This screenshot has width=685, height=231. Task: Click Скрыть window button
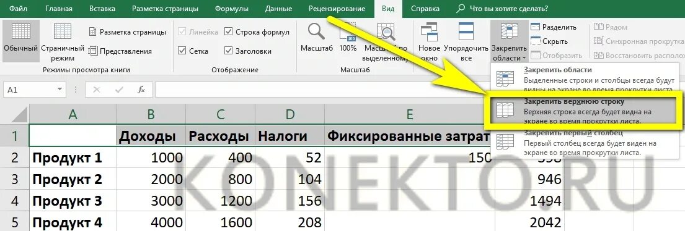pos(549,41)
